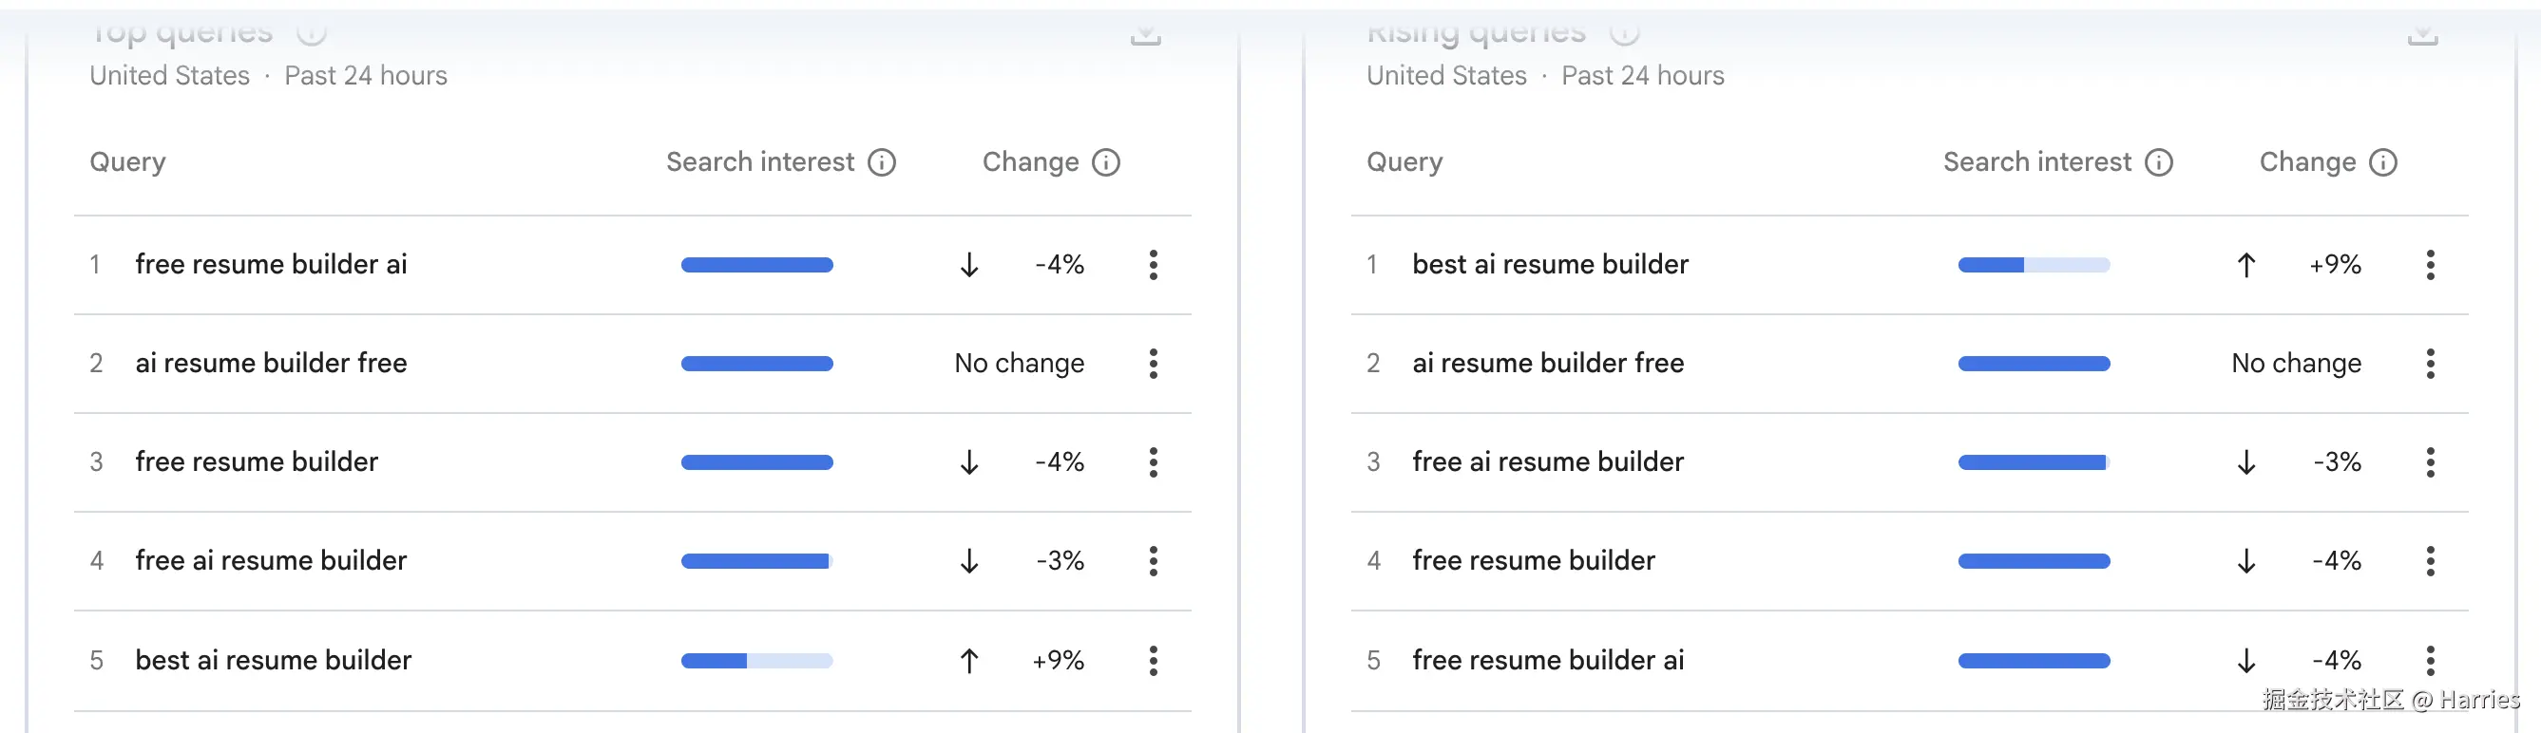Open more options for 'free resume builder' in Top queries
The height and width of the screenshot is (733, 2541).
pos(1152,462)
